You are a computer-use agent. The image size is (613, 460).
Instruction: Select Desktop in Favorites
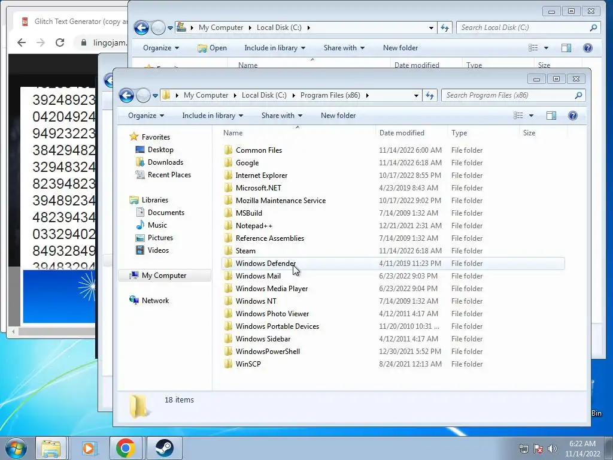[x=160, y=149]
